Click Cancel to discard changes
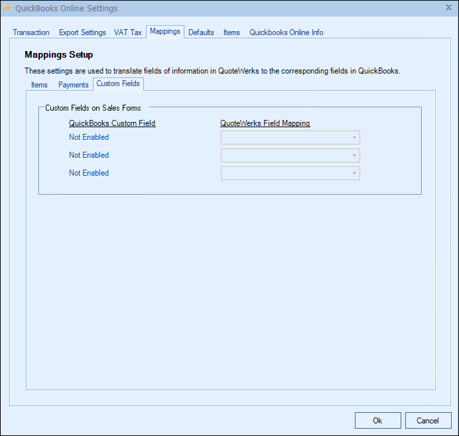 (x=428, y=421)
